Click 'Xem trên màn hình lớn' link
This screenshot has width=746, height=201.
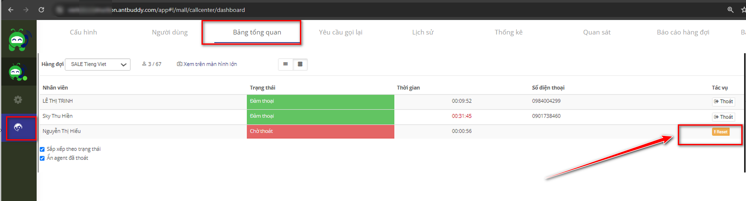click(x=207, y=64)
